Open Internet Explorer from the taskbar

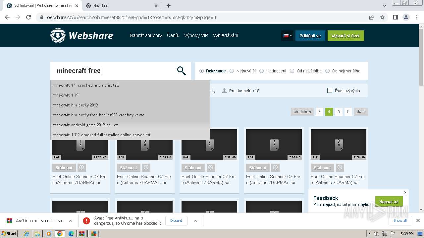point(26,234)
